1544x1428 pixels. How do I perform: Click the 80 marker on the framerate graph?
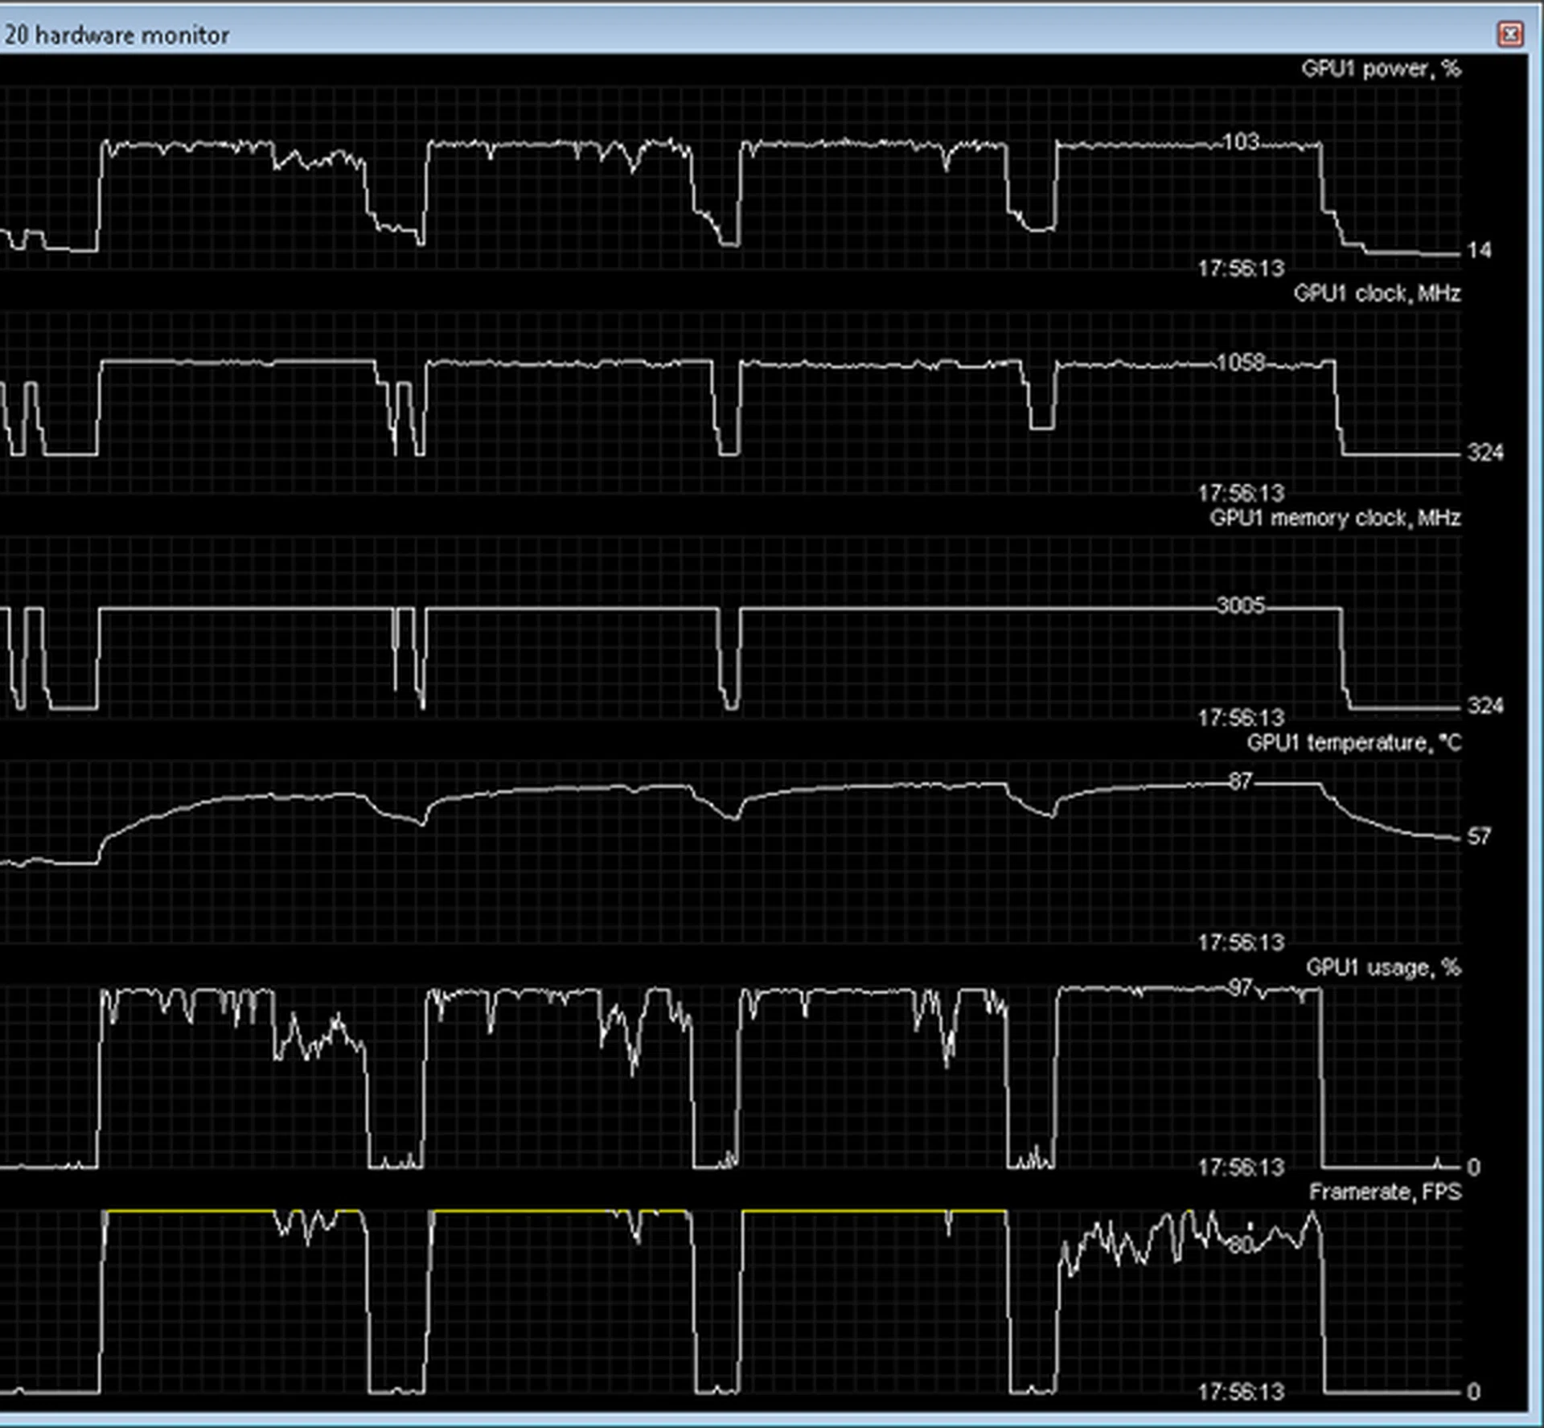point(1241,1245)
